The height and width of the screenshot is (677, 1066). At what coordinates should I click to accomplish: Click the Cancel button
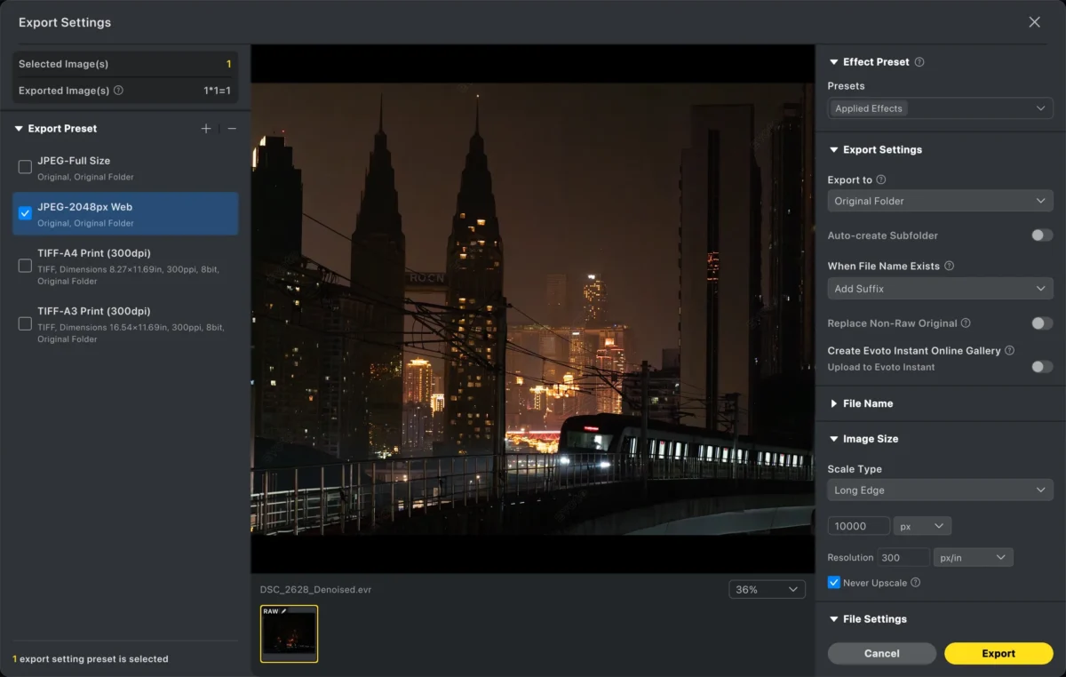pos(882,653)
